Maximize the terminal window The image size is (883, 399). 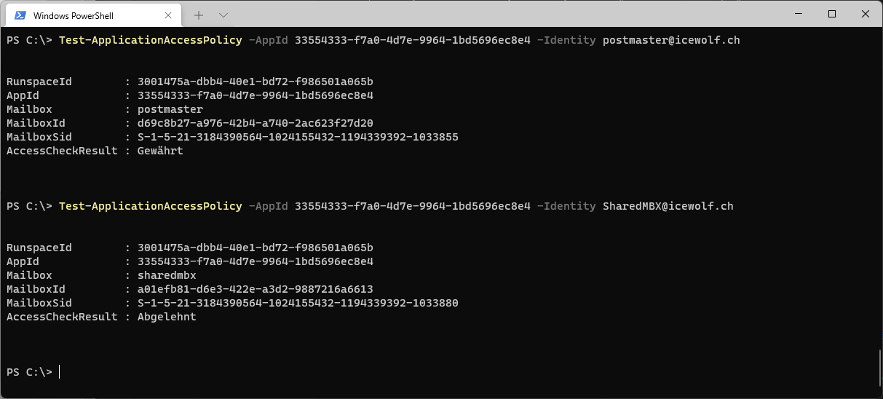point(832,14)
